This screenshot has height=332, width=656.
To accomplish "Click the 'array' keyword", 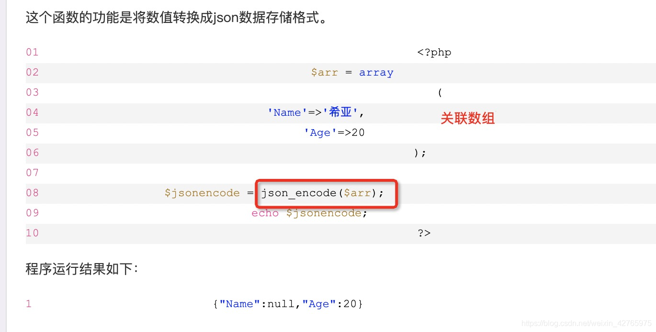I will click(376, 73).
